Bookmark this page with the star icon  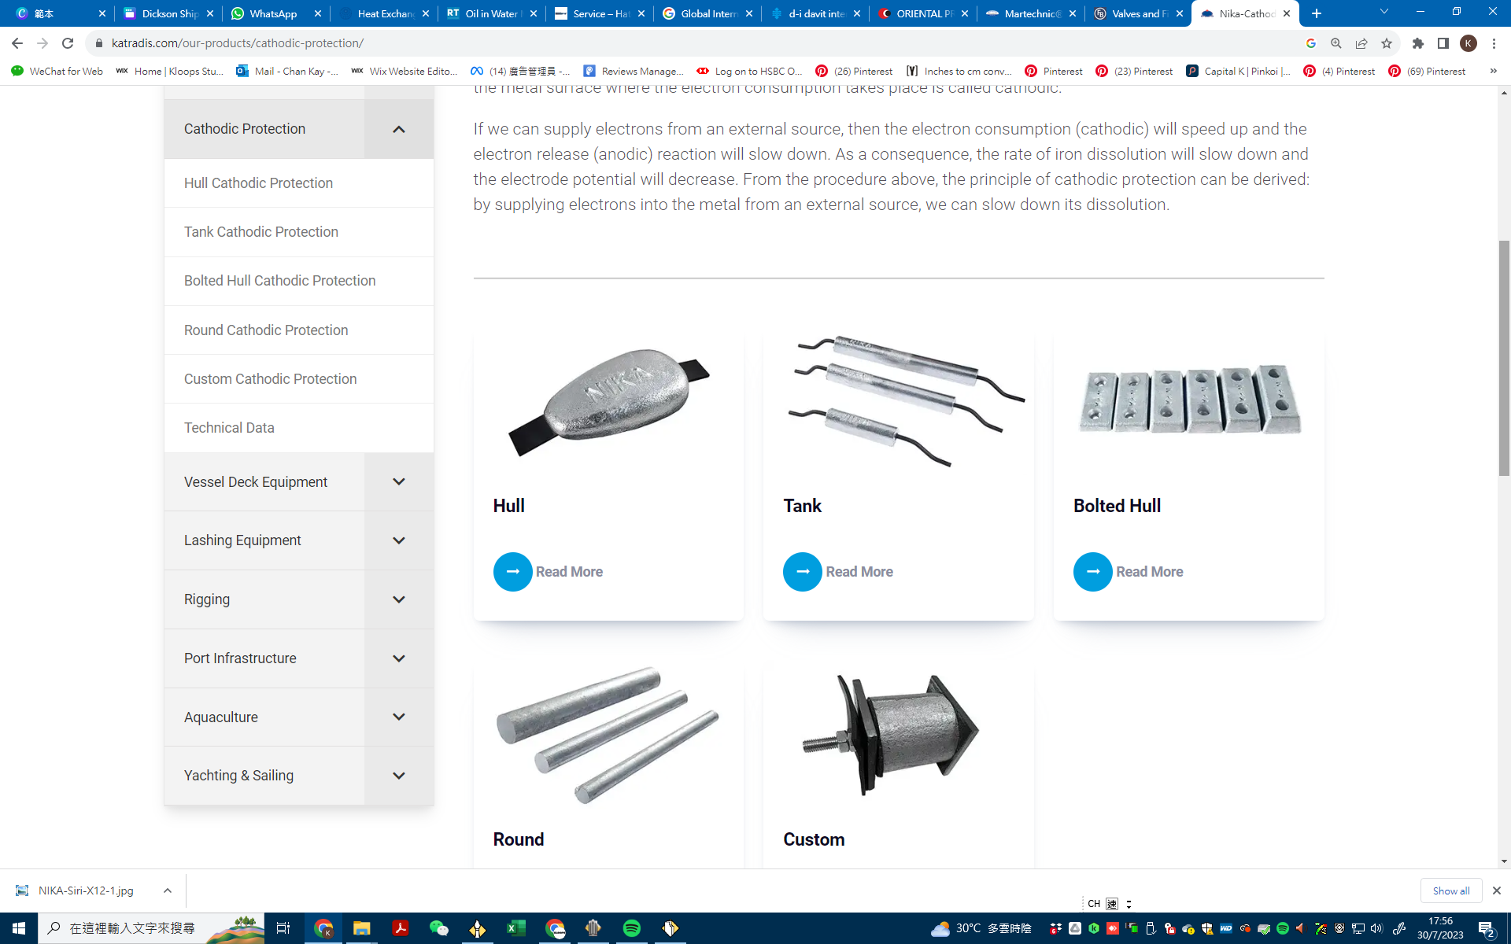pyautogui.click(x=1387, y=43)
